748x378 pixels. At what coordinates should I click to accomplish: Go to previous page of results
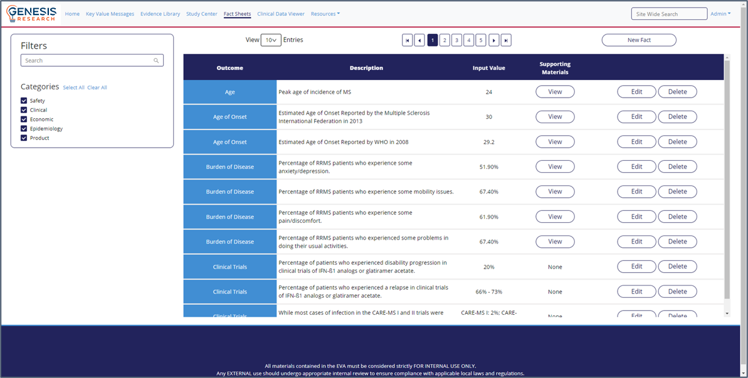click(x=419, y=41)
